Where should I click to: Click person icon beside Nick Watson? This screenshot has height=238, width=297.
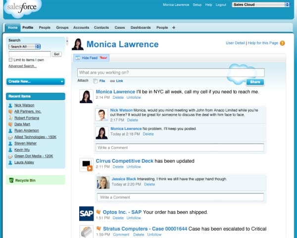[10, 105]
